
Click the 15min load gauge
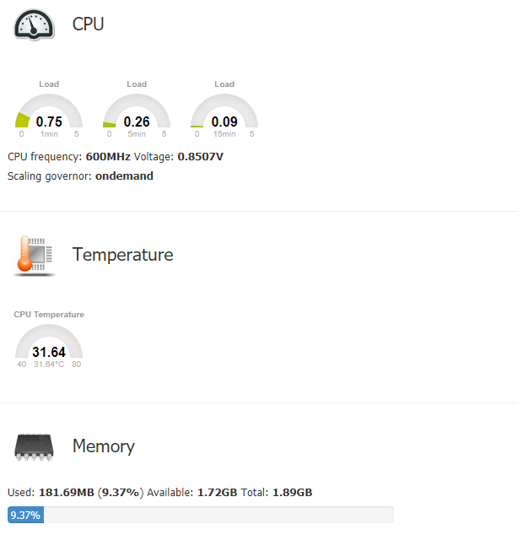224,111
